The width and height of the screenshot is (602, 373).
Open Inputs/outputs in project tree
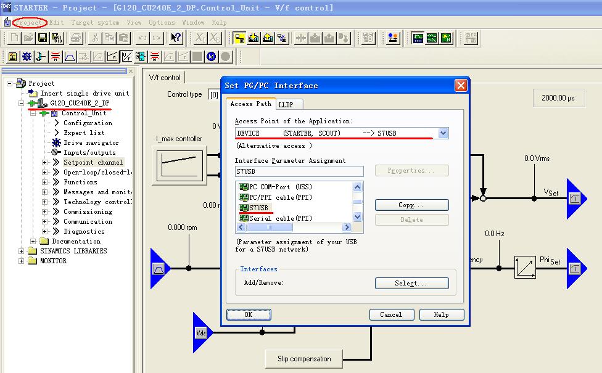click(89, 153)
